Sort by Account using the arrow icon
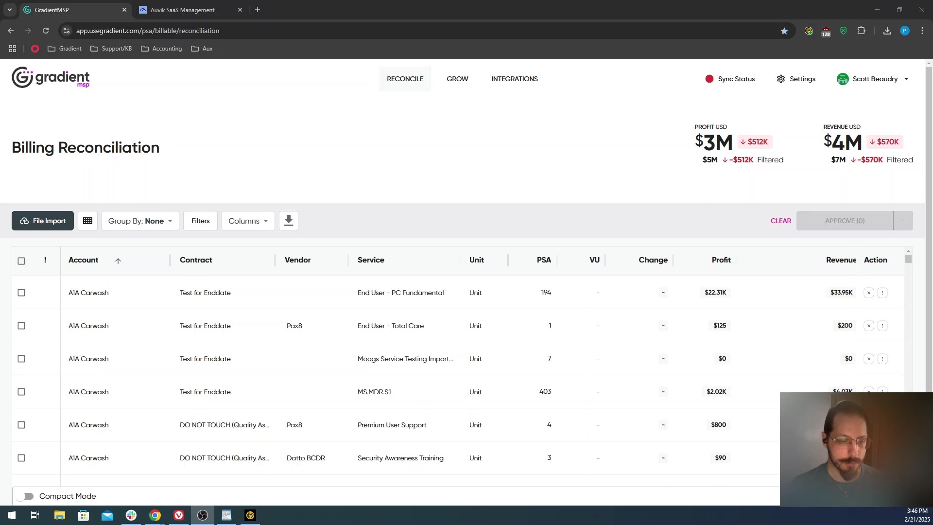Image resolution: width=933 pixels, height=525 pixels. (118, 261)
